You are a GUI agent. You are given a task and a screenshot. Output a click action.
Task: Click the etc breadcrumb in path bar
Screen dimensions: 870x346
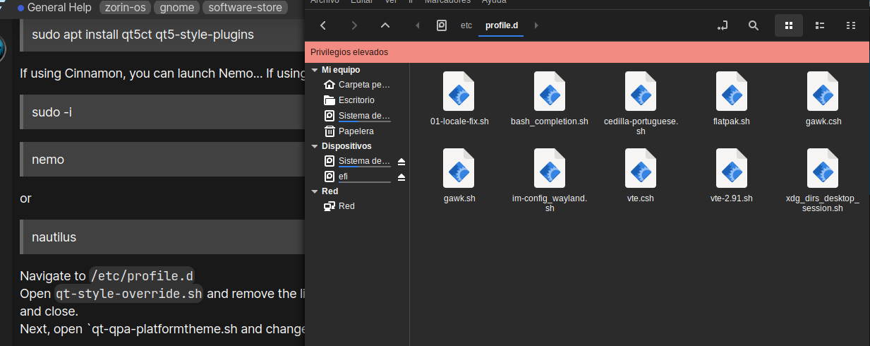pyautogui.click(x=466, y=25)
